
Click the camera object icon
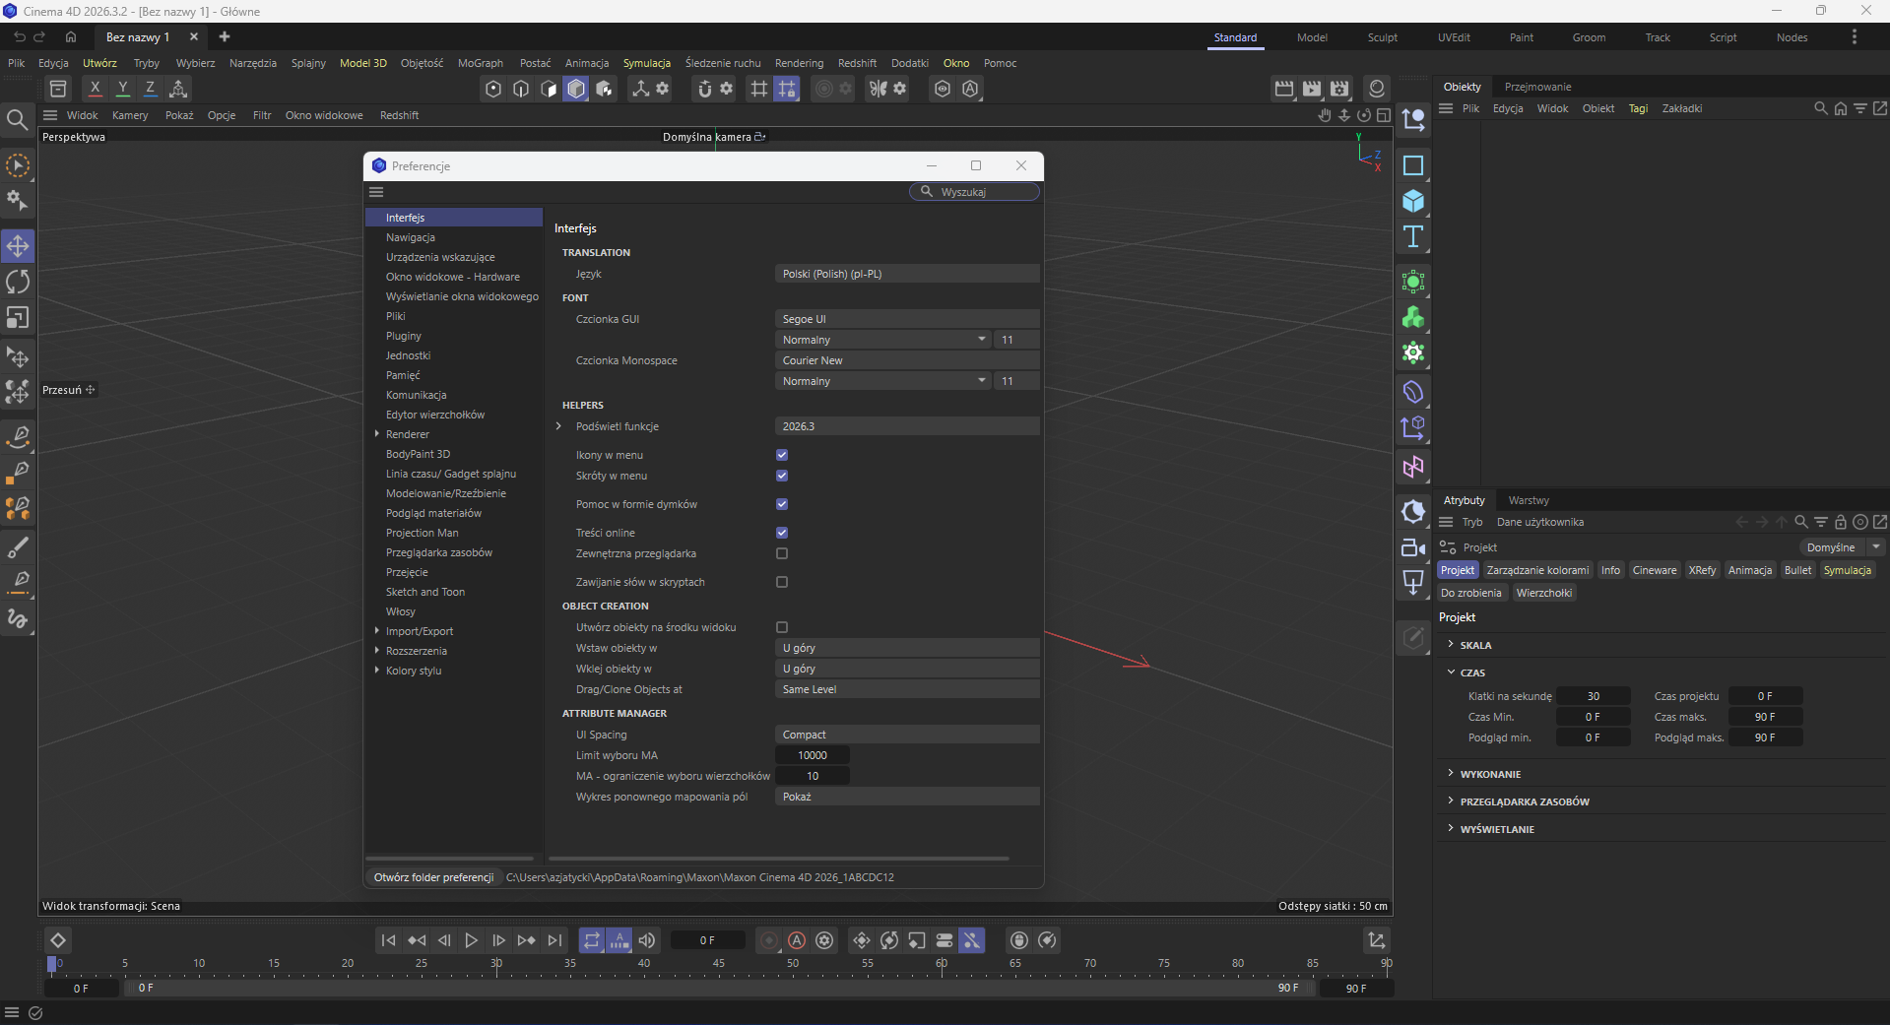(x=1413, y=547)
